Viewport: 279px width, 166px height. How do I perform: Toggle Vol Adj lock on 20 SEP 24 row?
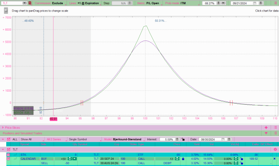pos(241,159)
